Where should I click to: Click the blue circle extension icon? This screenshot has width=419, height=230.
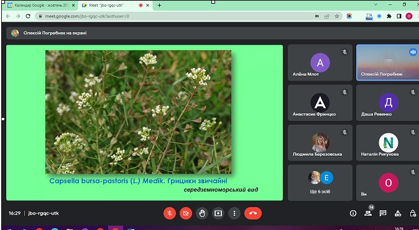[x=379, y=16]
